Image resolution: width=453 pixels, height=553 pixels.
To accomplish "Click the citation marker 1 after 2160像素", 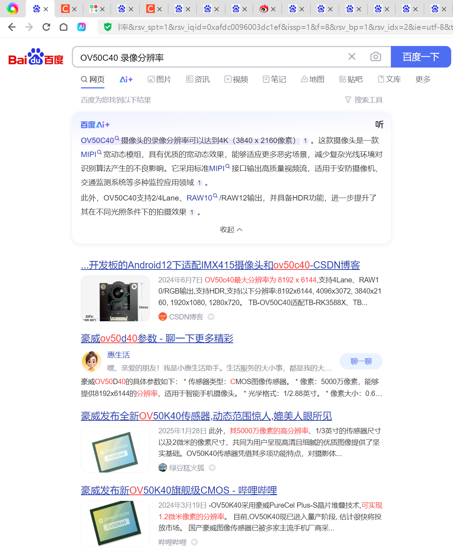I will [305, 141].
